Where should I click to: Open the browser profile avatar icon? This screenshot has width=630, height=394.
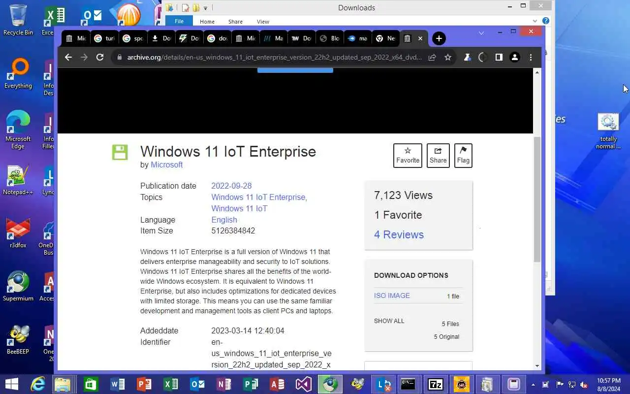[x=515, y=57]
